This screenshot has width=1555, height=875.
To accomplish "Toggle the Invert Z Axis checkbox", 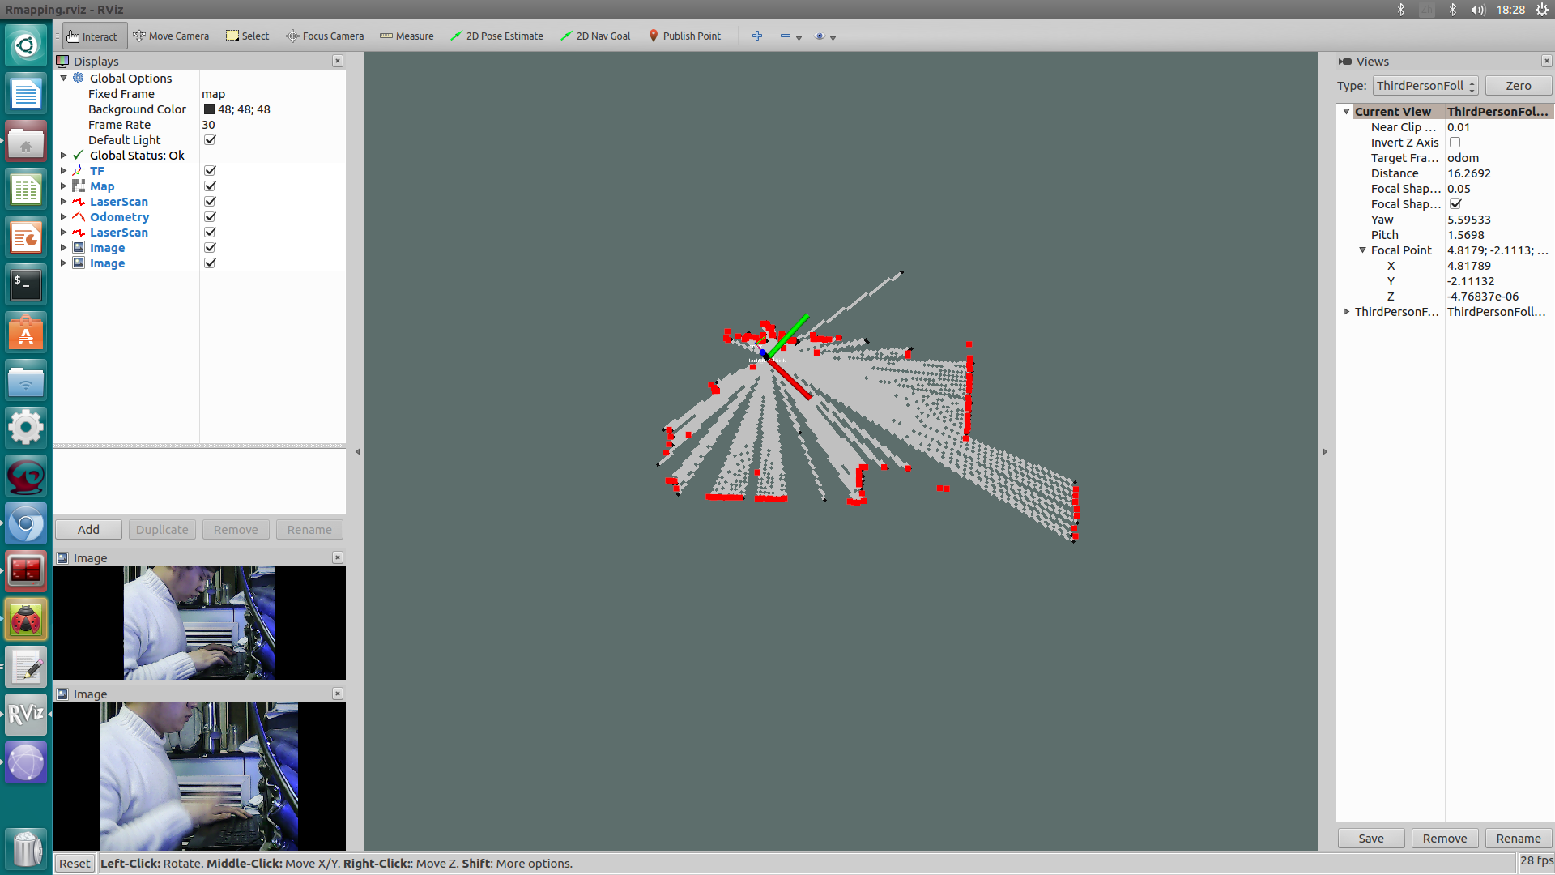I will click(1455, 143).
